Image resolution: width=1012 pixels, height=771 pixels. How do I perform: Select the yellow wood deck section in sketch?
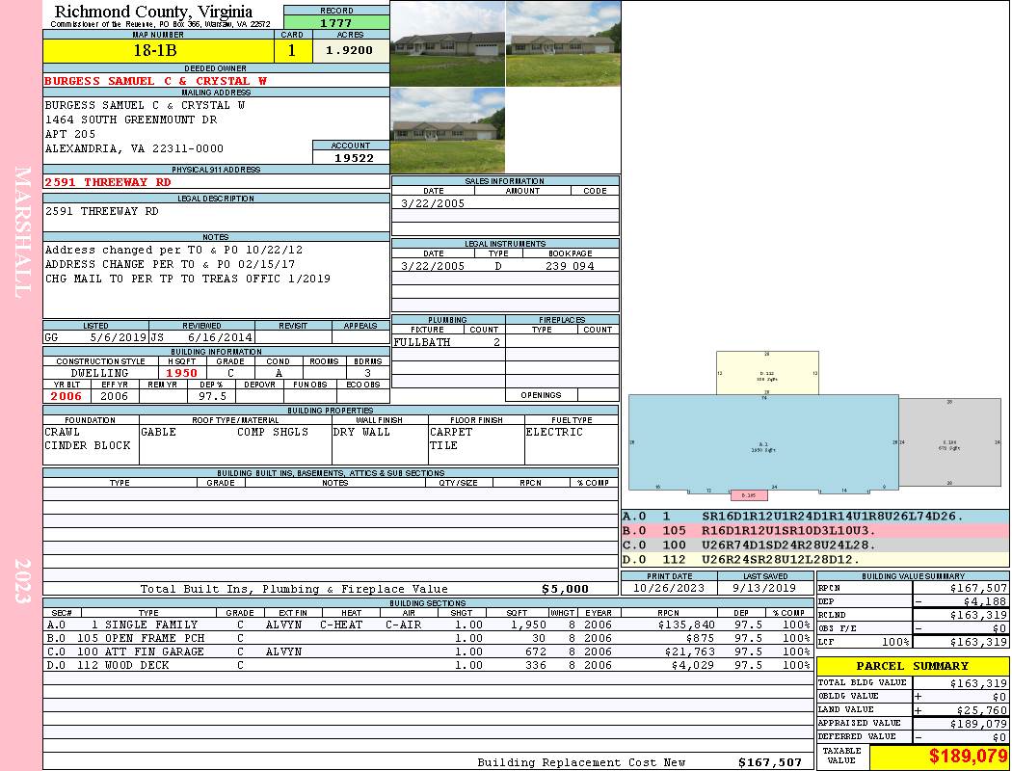pyautogui.click(x=766, y=372)
